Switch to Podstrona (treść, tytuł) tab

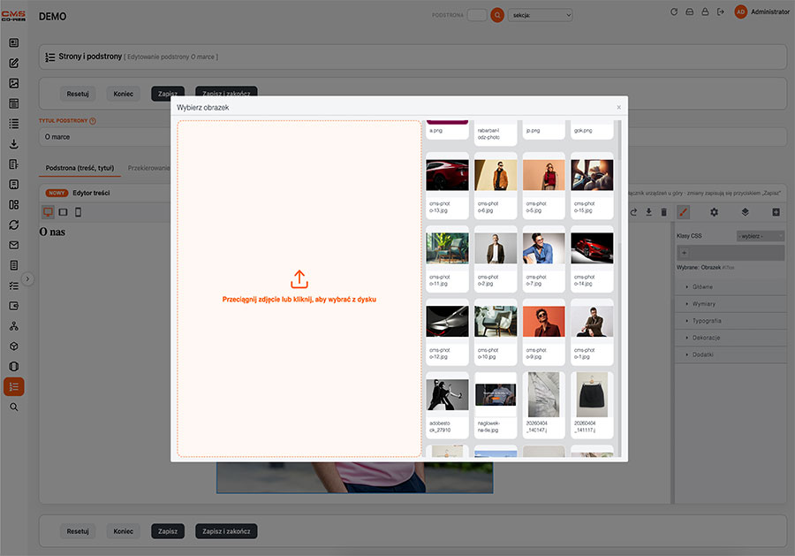coord(79,168)
